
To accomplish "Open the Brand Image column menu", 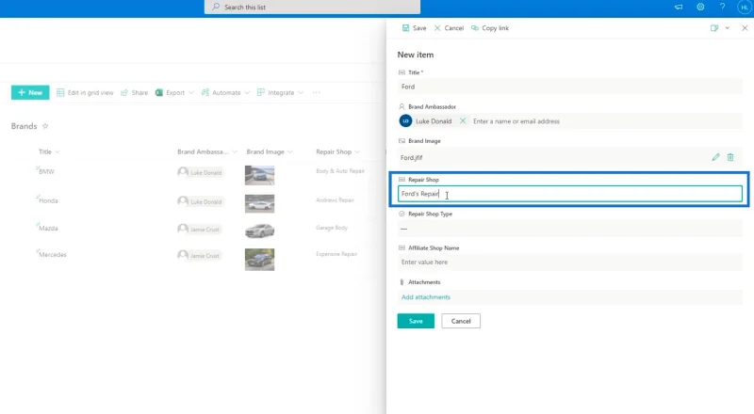I will 270,151.
